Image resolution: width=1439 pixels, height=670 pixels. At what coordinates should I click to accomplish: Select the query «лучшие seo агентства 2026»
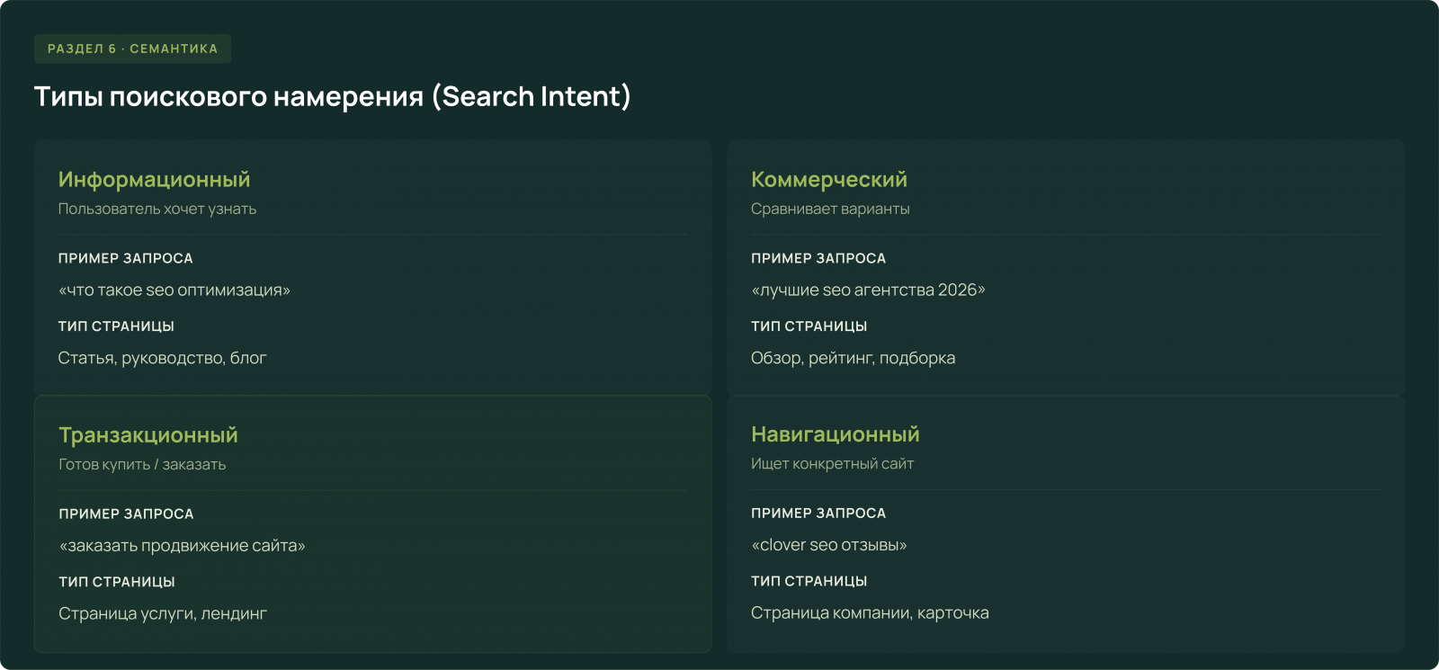868,290
